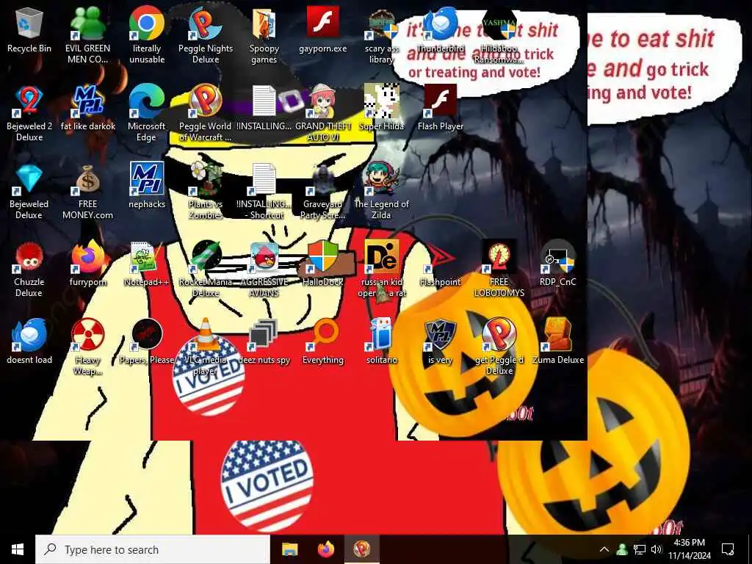Launch Plants vs Zombies
This screenshot has height=564, width=752.
(x=206, y=192)
